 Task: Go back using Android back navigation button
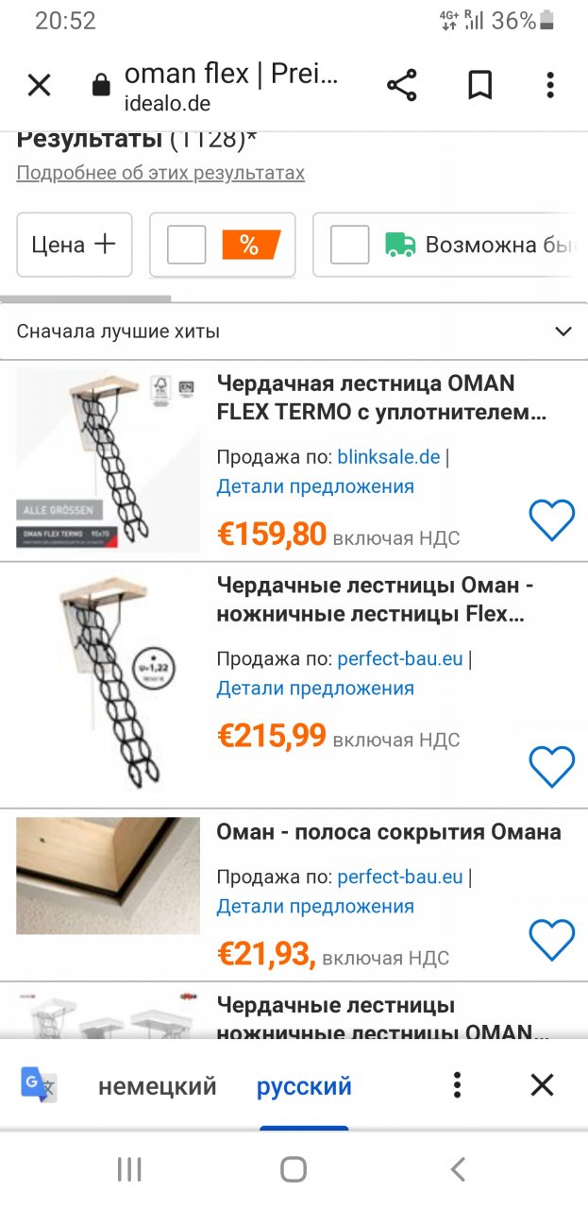pyautogui.click(x=458, y=1169)
